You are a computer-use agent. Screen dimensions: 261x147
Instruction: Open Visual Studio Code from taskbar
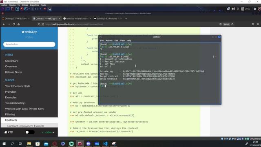point(105,144)
